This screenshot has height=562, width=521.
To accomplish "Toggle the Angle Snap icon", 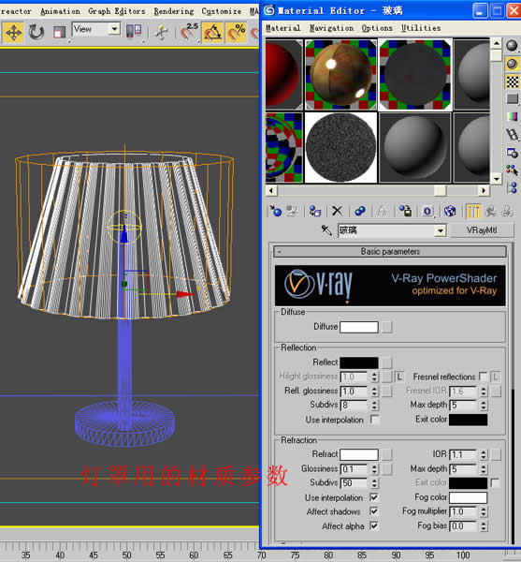I will (x=212, y=33).
